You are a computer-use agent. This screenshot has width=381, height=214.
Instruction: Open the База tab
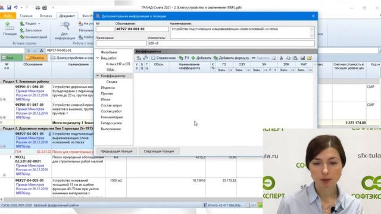click(x=12, y=58)
